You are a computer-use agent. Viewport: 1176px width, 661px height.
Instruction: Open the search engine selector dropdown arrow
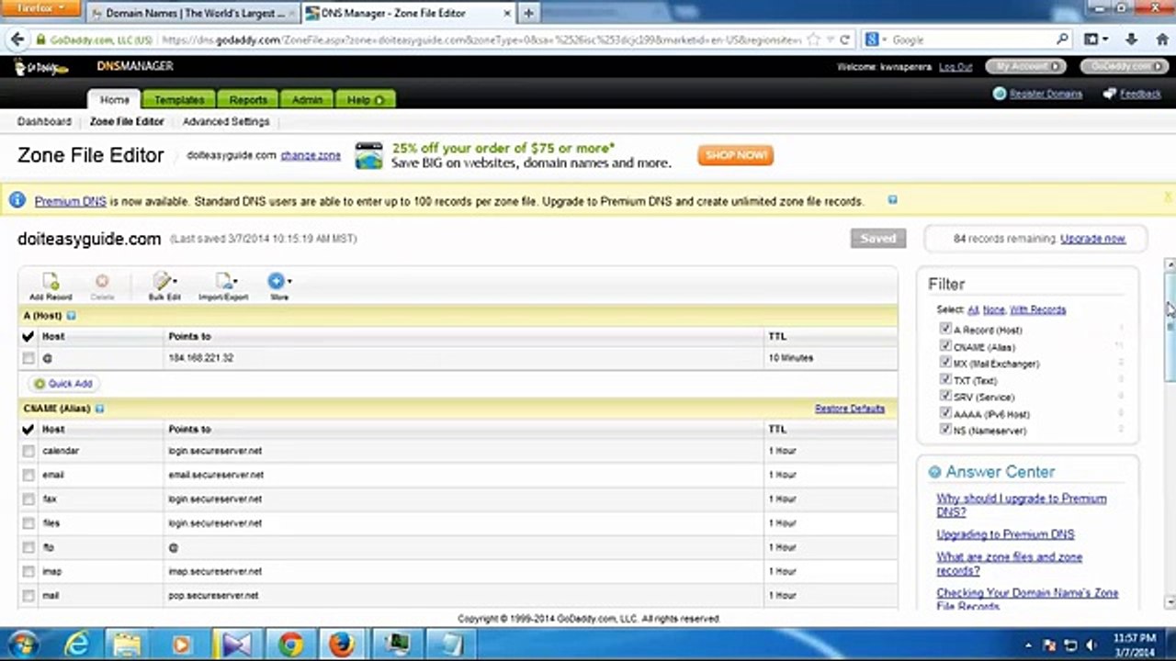884,40
